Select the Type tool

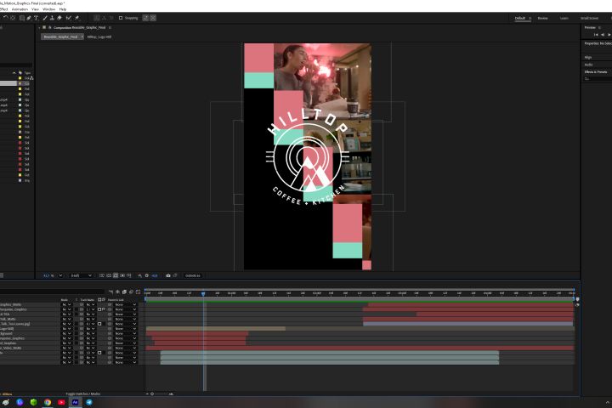pos(37,18)
